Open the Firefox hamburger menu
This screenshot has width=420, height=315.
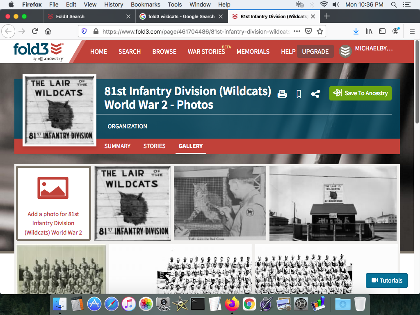(412, 31)
